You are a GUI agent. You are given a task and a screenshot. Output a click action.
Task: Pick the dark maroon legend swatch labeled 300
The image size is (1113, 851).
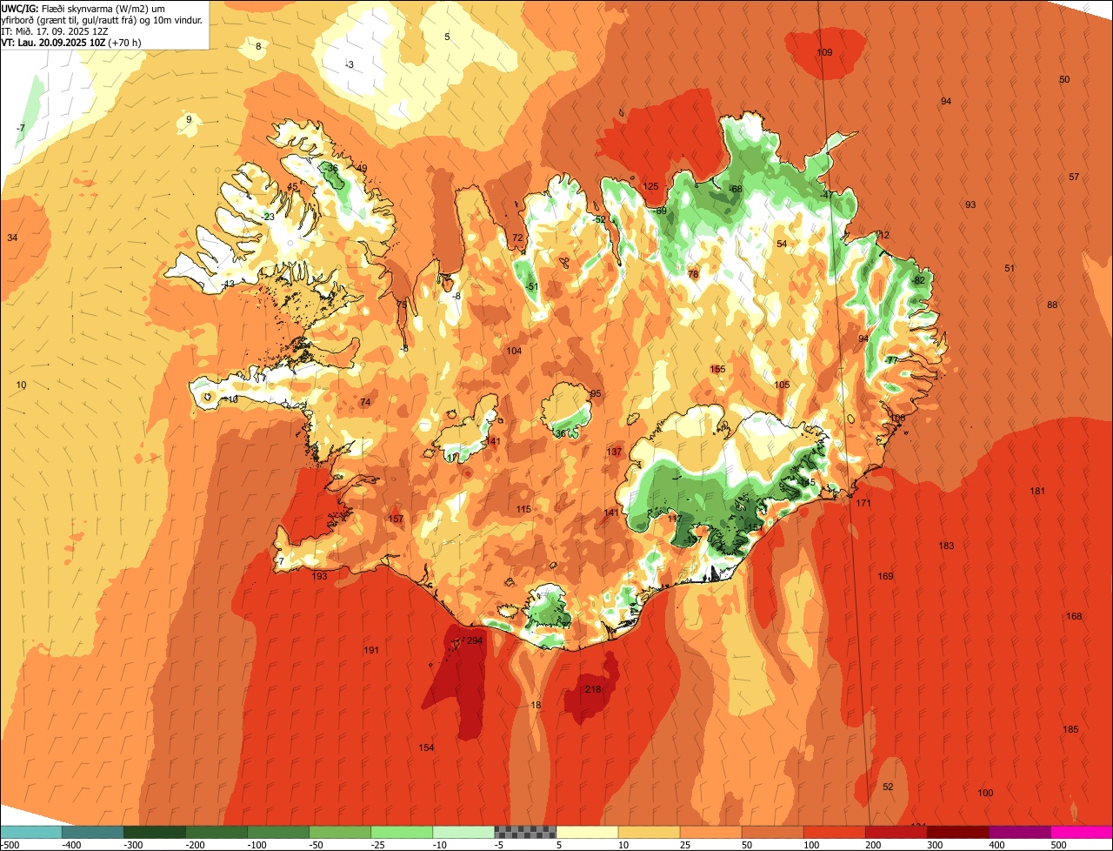coord(958,832)
